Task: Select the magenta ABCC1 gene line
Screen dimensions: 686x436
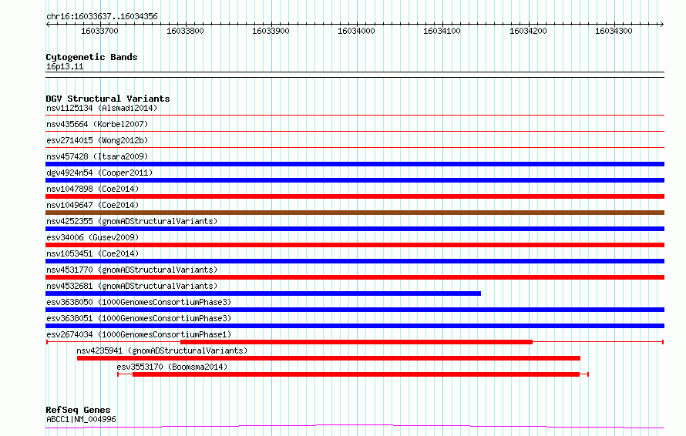Action: pyautogui.click(x=355, y=427)
